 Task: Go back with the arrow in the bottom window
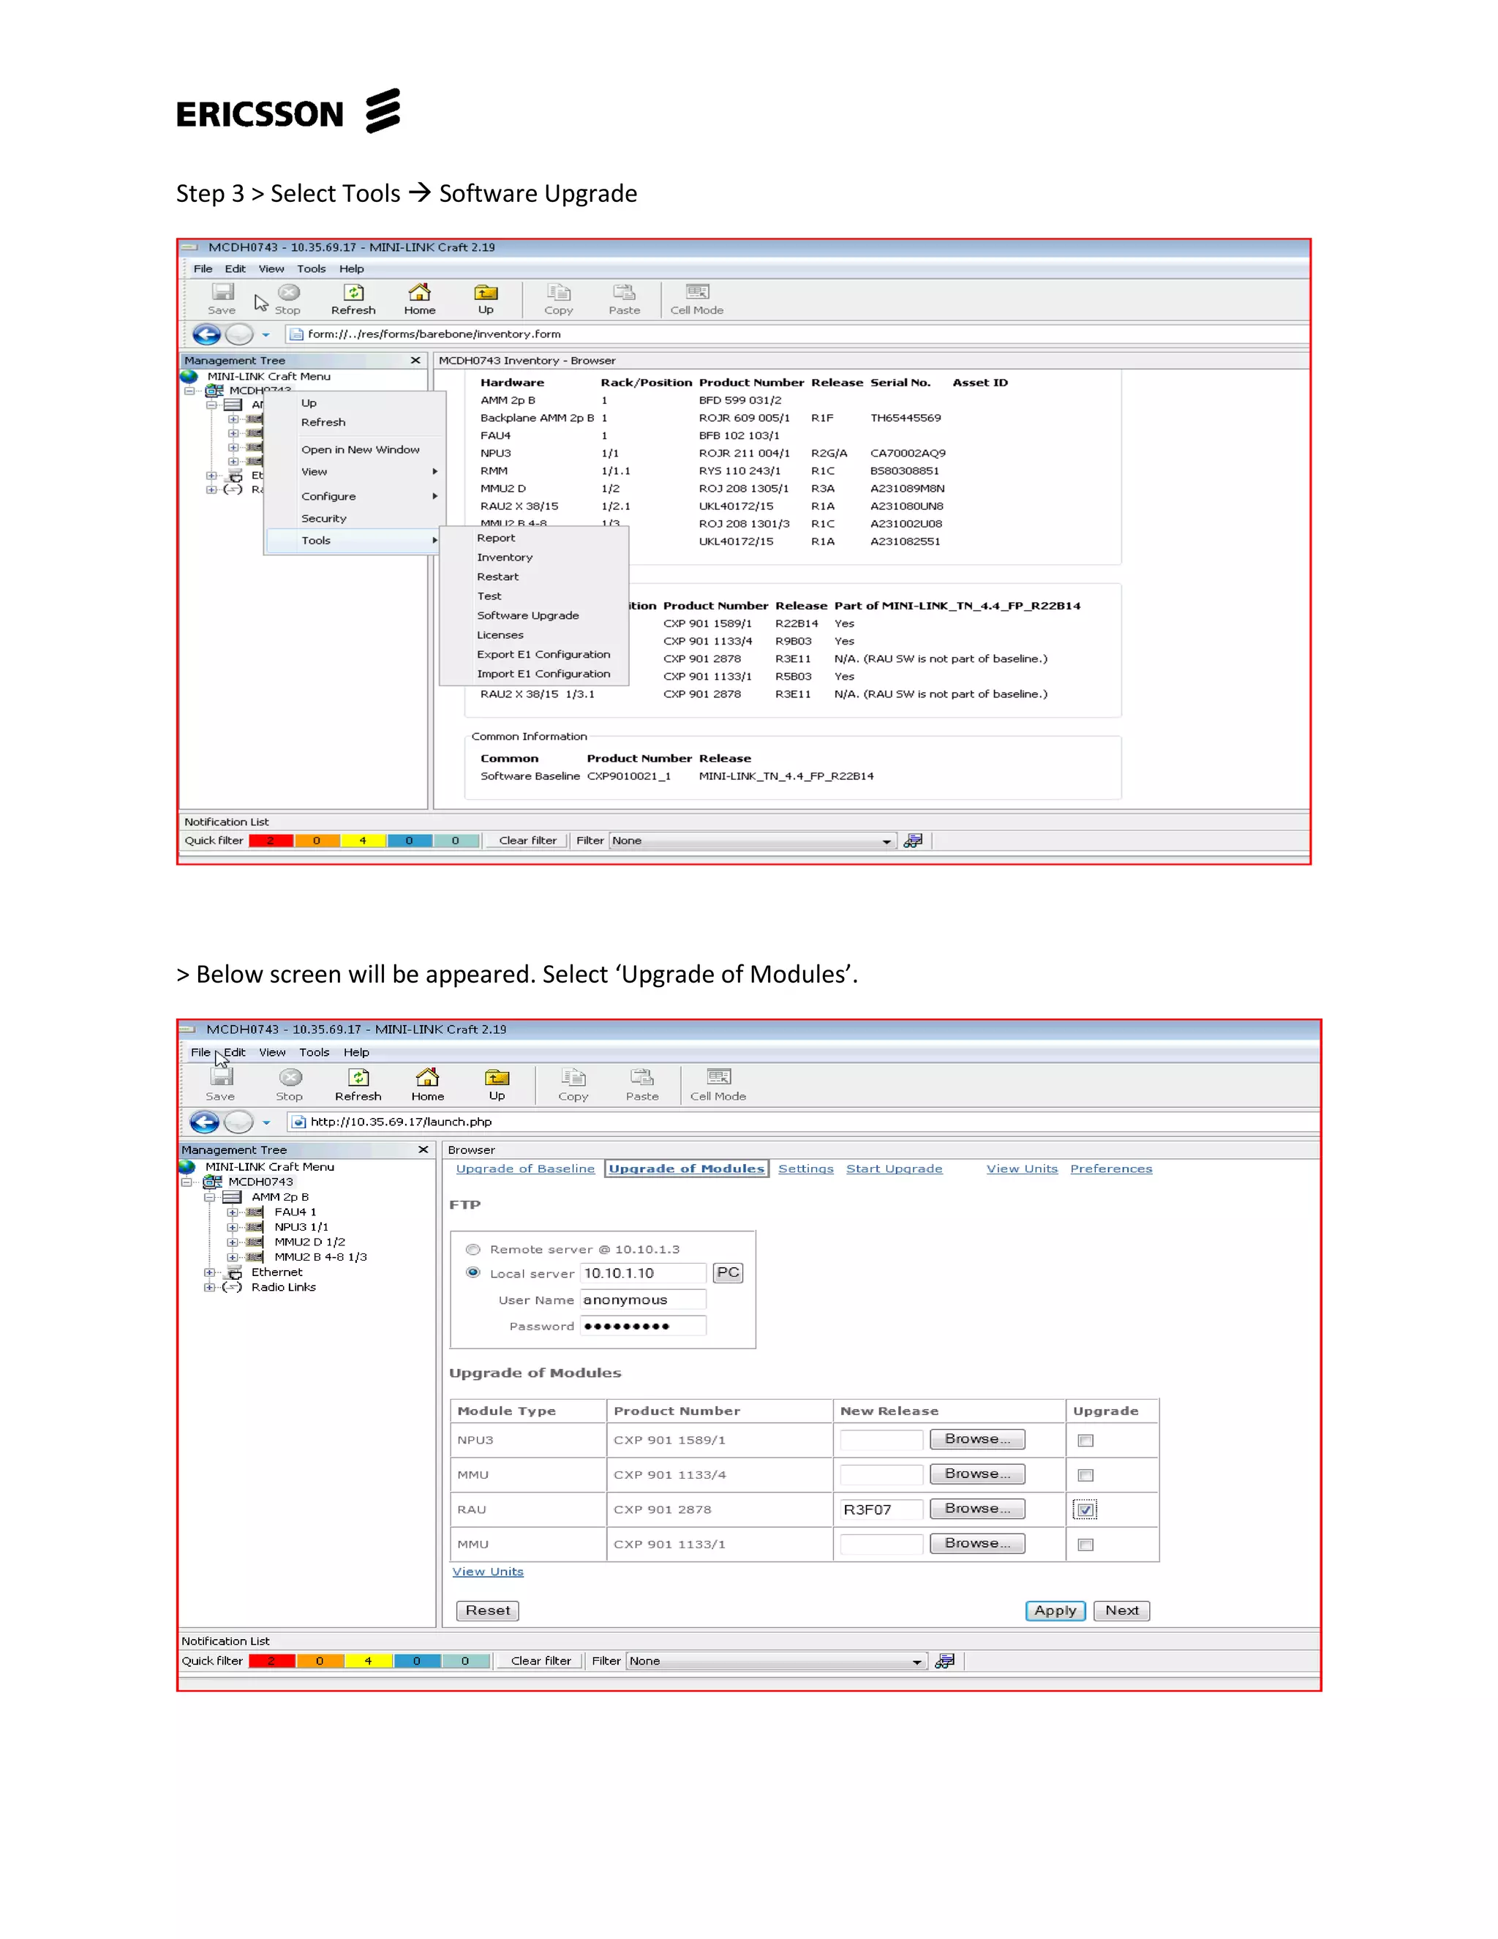(204, 1122)
